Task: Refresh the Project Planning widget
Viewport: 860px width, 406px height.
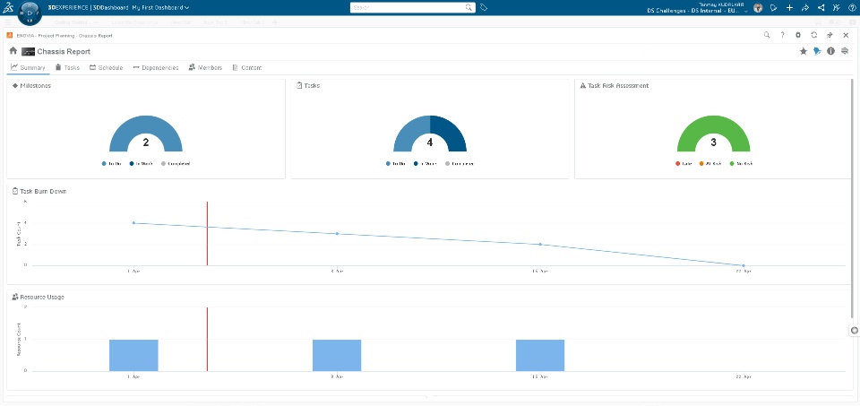Action: click(x=814, y=35)
